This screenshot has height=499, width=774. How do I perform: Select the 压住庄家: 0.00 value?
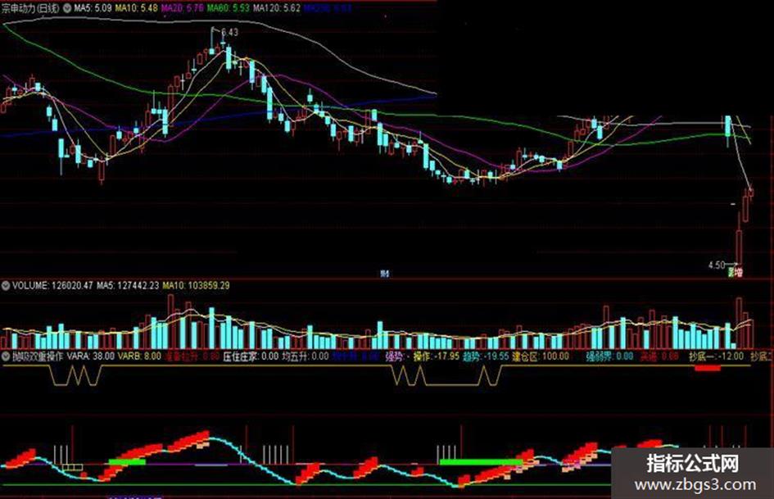[x=251, y=356]
